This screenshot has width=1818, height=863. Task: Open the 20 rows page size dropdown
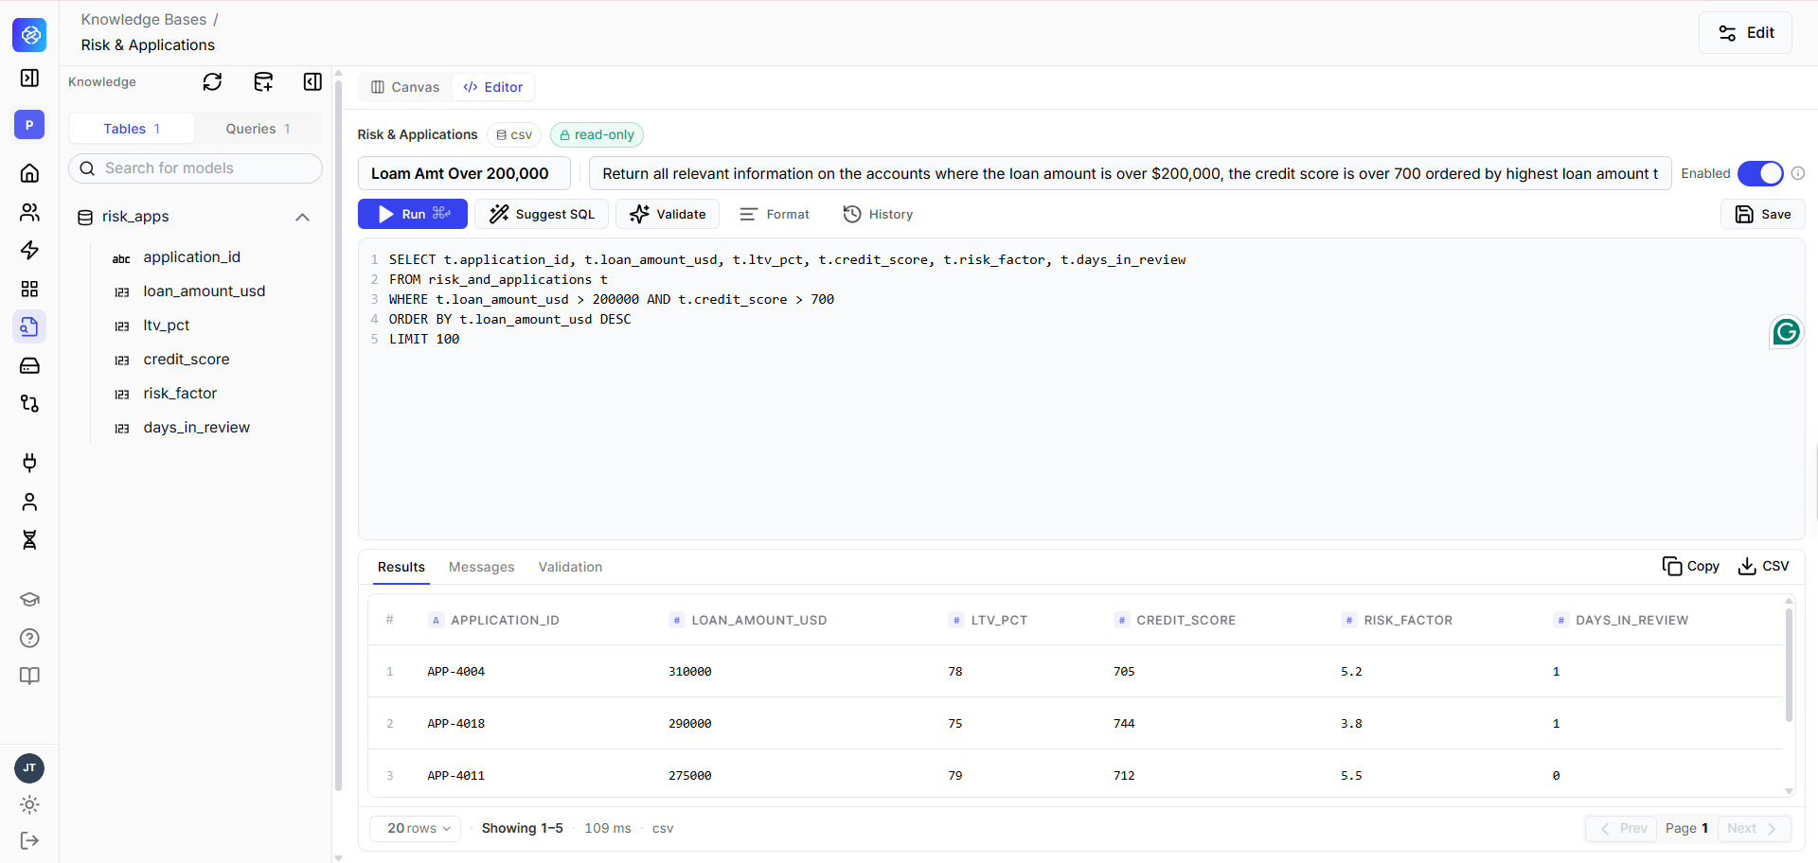pos(416,828)
